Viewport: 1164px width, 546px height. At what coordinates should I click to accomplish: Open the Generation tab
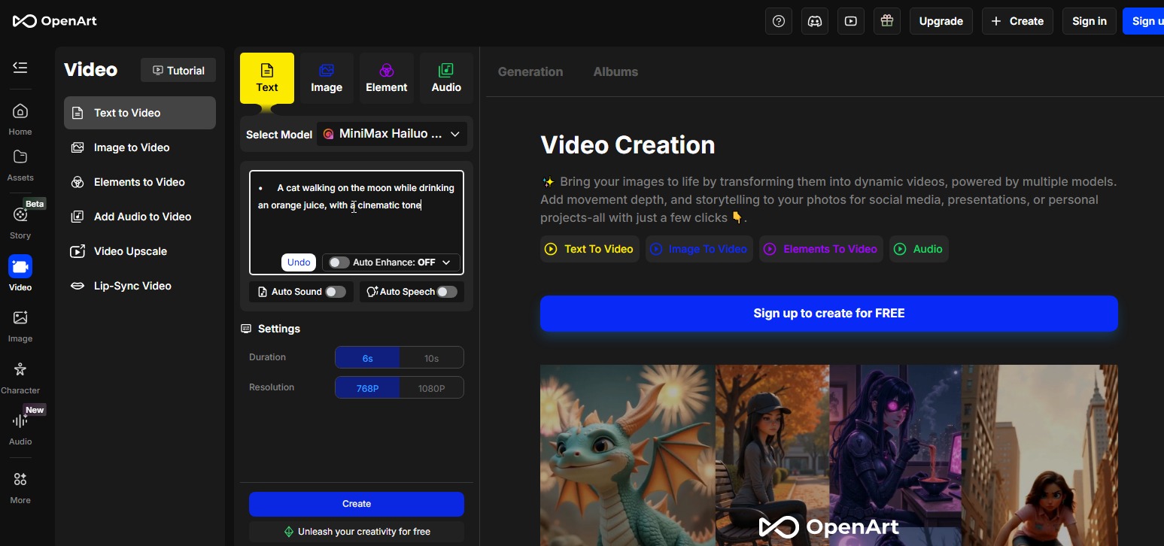click(x=530, y=71)
